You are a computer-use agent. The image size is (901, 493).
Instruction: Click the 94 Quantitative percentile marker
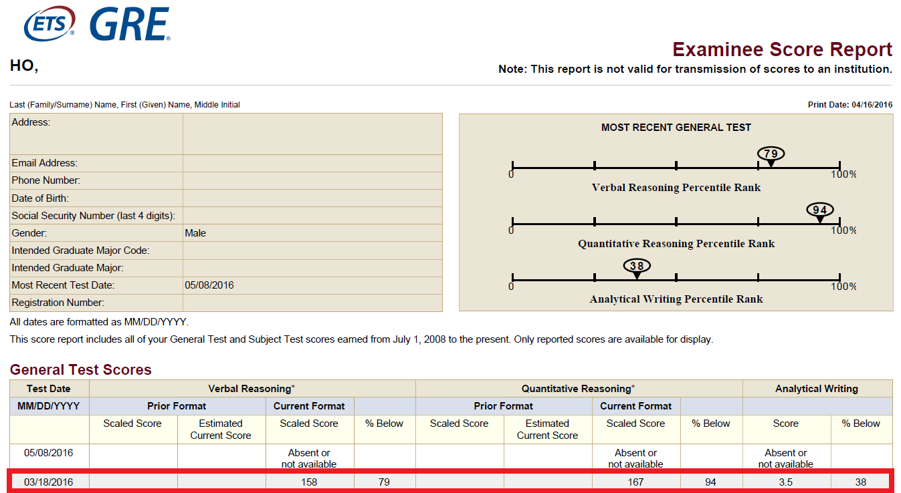tap(820, 210)
